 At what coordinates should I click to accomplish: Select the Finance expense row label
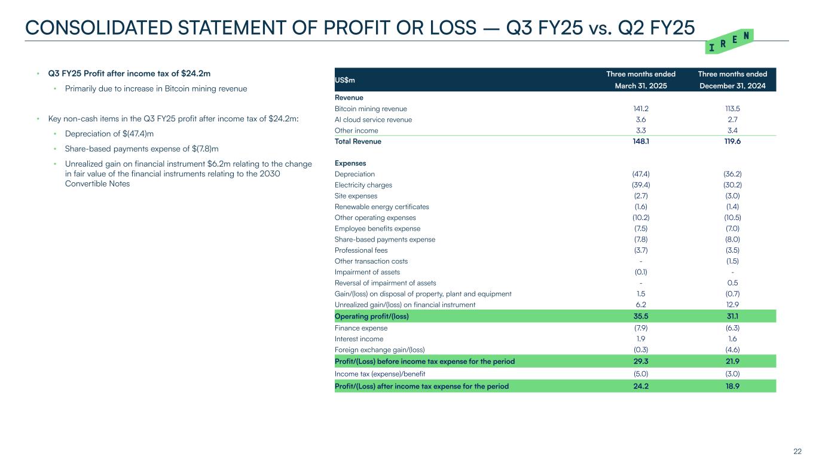(361, 328)
